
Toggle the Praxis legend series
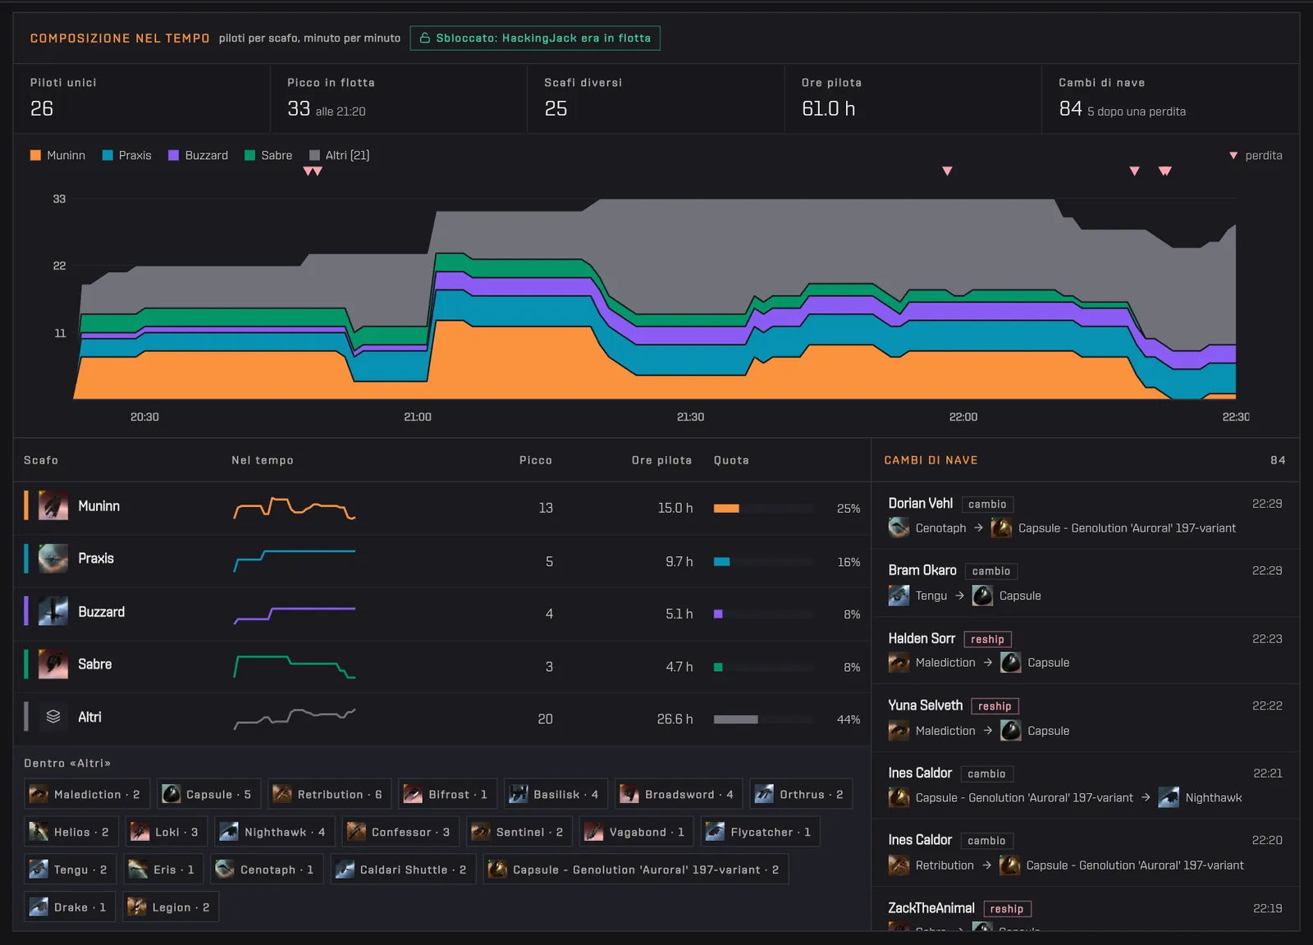pos(126,155)
